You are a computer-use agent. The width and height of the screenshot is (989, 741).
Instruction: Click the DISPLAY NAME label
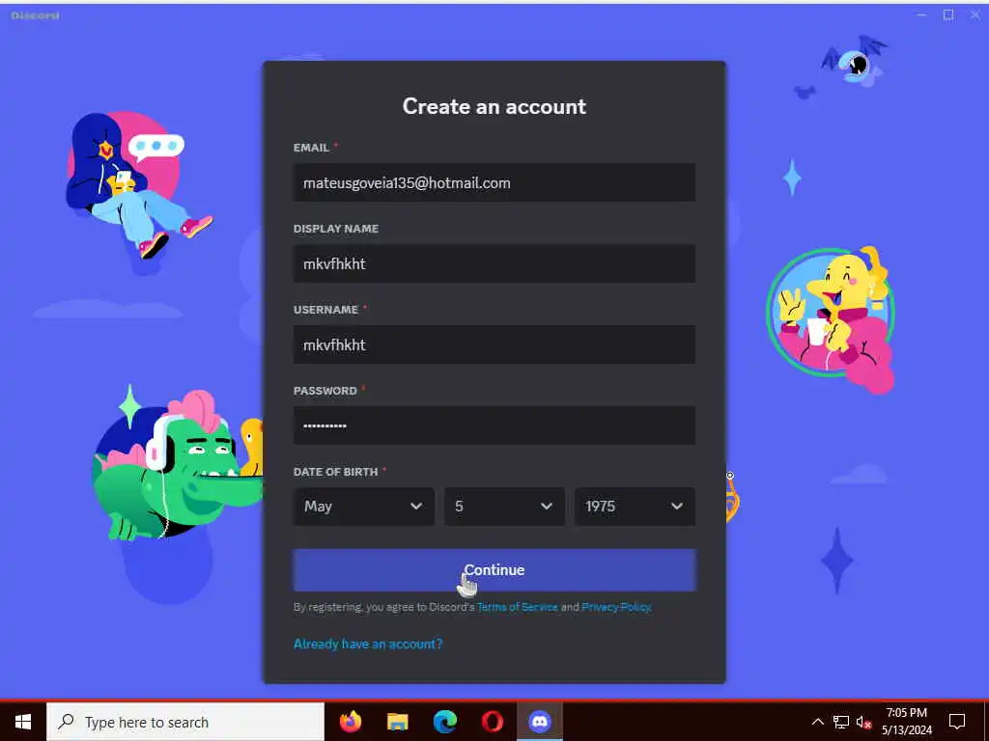(335, 229)
